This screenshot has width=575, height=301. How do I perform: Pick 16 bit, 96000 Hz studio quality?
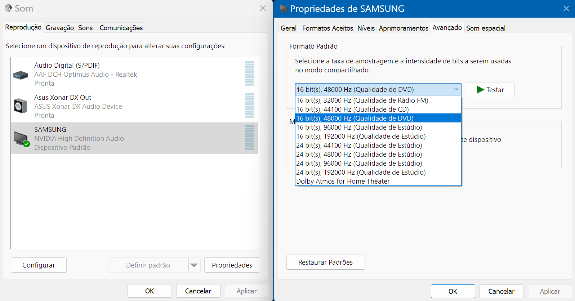(378, 127)
